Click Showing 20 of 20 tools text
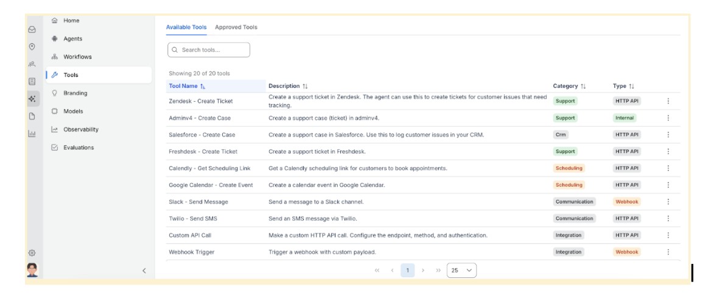The width and height of the screenshot is (728, 301). 199,73
